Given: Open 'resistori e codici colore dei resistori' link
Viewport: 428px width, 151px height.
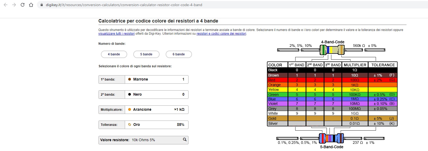Looking at the screenshot, I should click(221, 34).
